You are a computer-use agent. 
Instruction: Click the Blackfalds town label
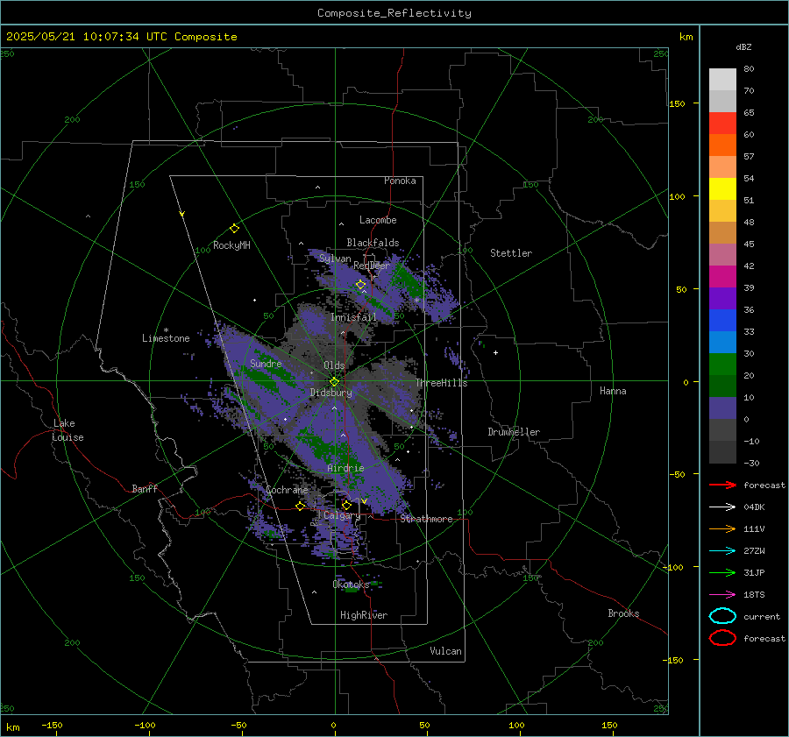[373, 243]
